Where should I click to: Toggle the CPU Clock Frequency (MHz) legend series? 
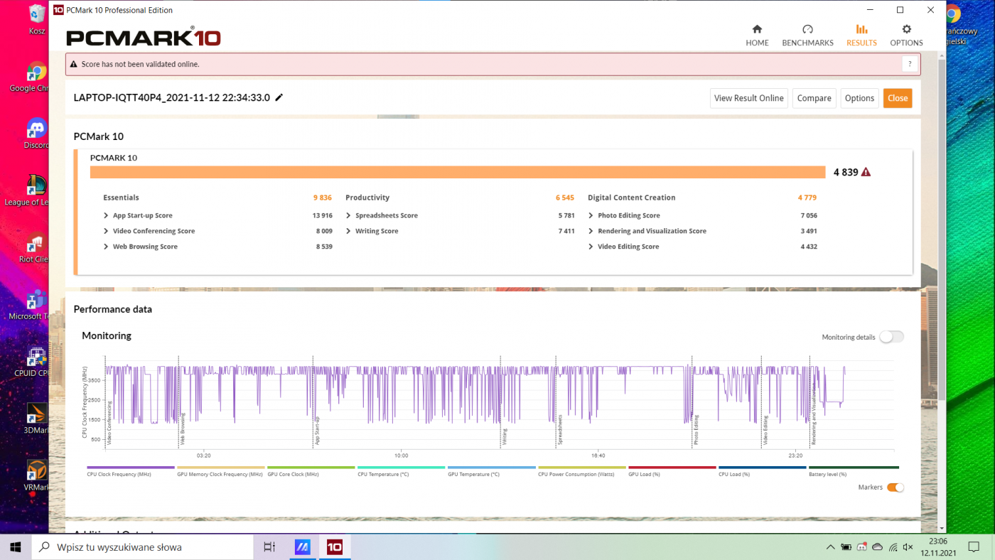(130, 471)
